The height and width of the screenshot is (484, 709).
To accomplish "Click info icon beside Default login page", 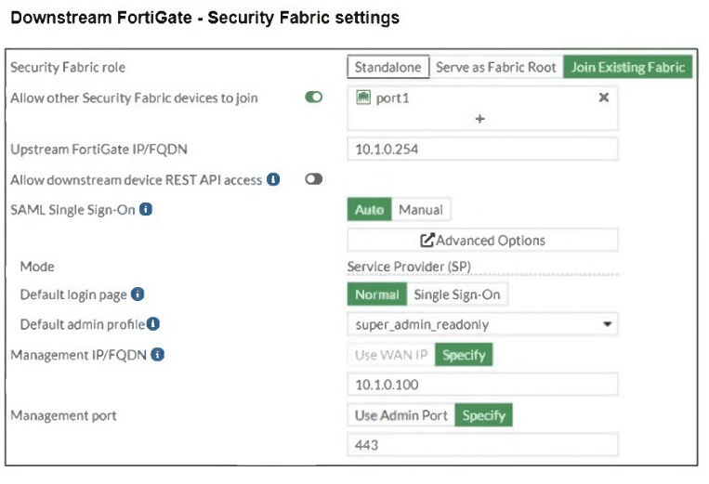I will coord(138,294).
